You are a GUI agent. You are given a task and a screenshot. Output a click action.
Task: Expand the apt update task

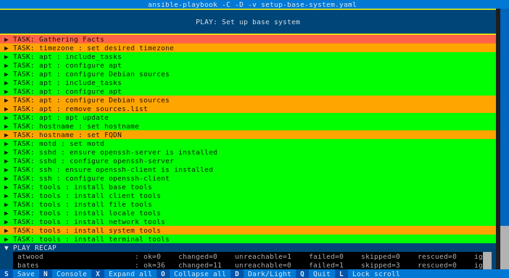click(x=248, y=117)
